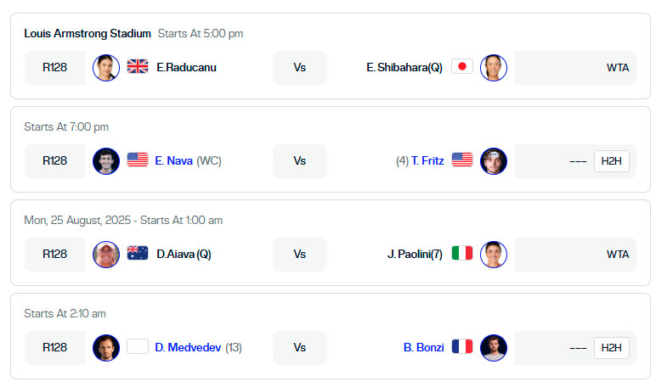Image resolution: width=656 pixels, height=387 pixels.
Task: Click E. Nava's avatar photo
Action: tap(106, 161)
